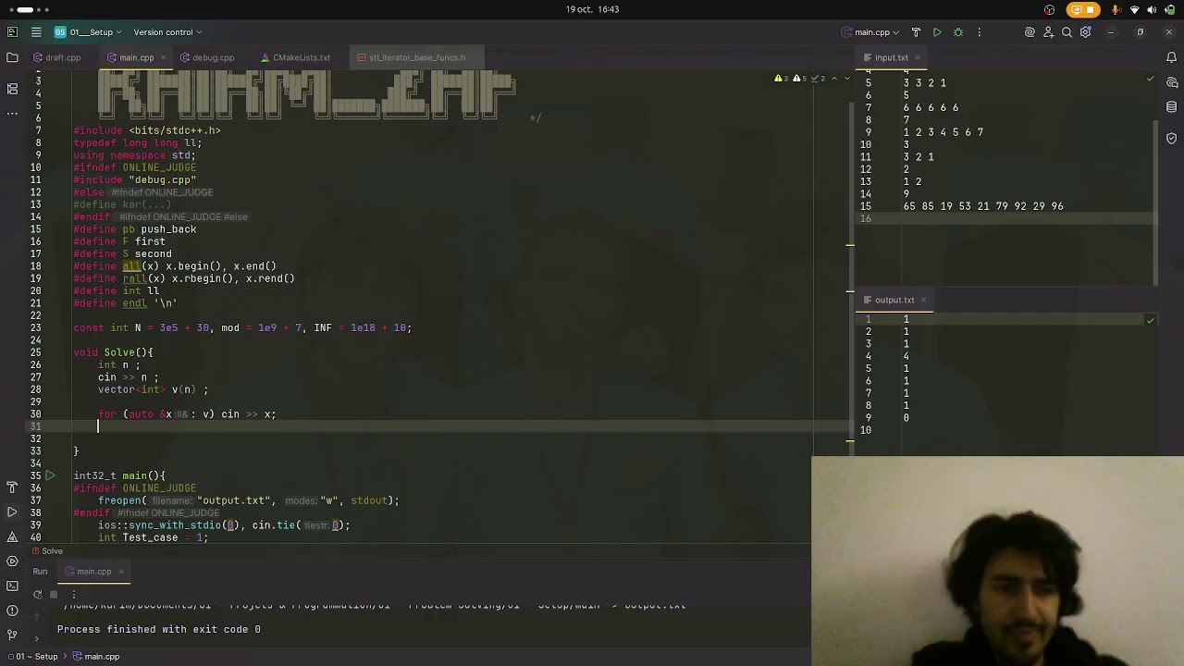
Task: Open the Problems tool window
Action: [x=12, y=610]
